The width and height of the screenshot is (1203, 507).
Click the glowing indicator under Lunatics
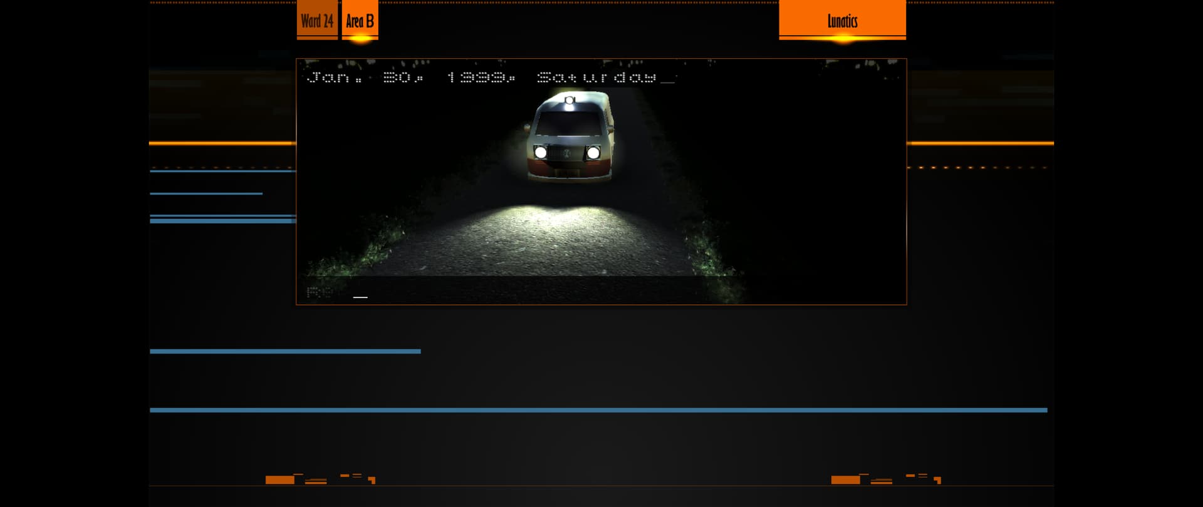pos(843,39)
